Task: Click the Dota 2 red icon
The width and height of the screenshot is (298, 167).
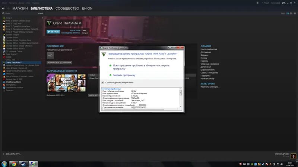Action: coord(4,57)
